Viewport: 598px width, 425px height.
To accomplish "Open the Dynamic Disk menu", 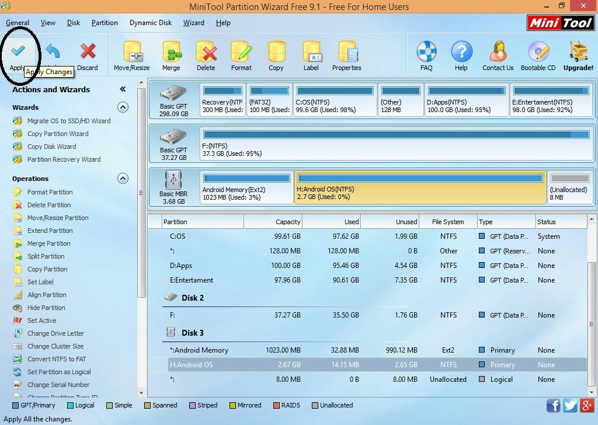I will point(151,23).
